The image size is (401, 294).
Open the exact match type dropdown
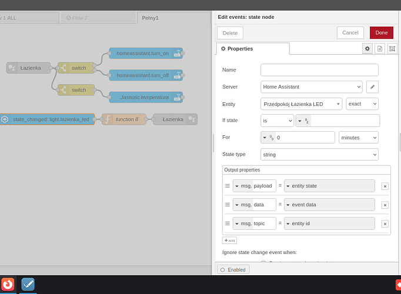click(362, 104)
